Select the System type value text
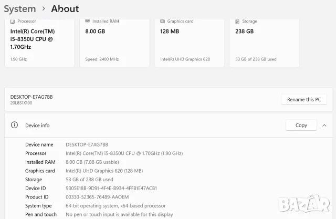 pos(115,206)
